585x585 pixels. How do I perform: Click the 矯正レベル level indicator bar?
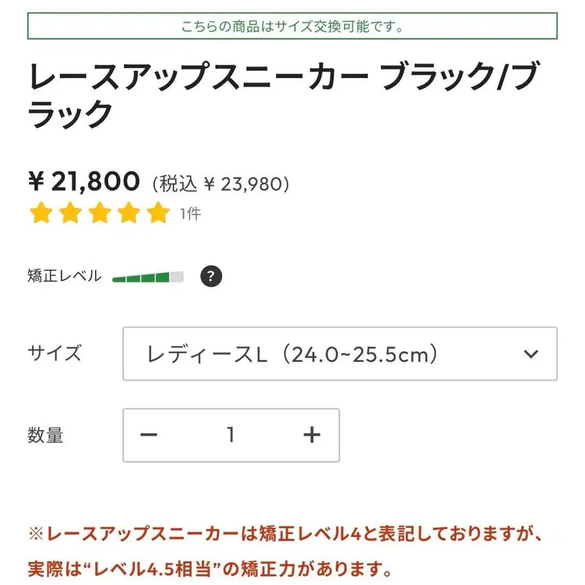pos(148,276)
